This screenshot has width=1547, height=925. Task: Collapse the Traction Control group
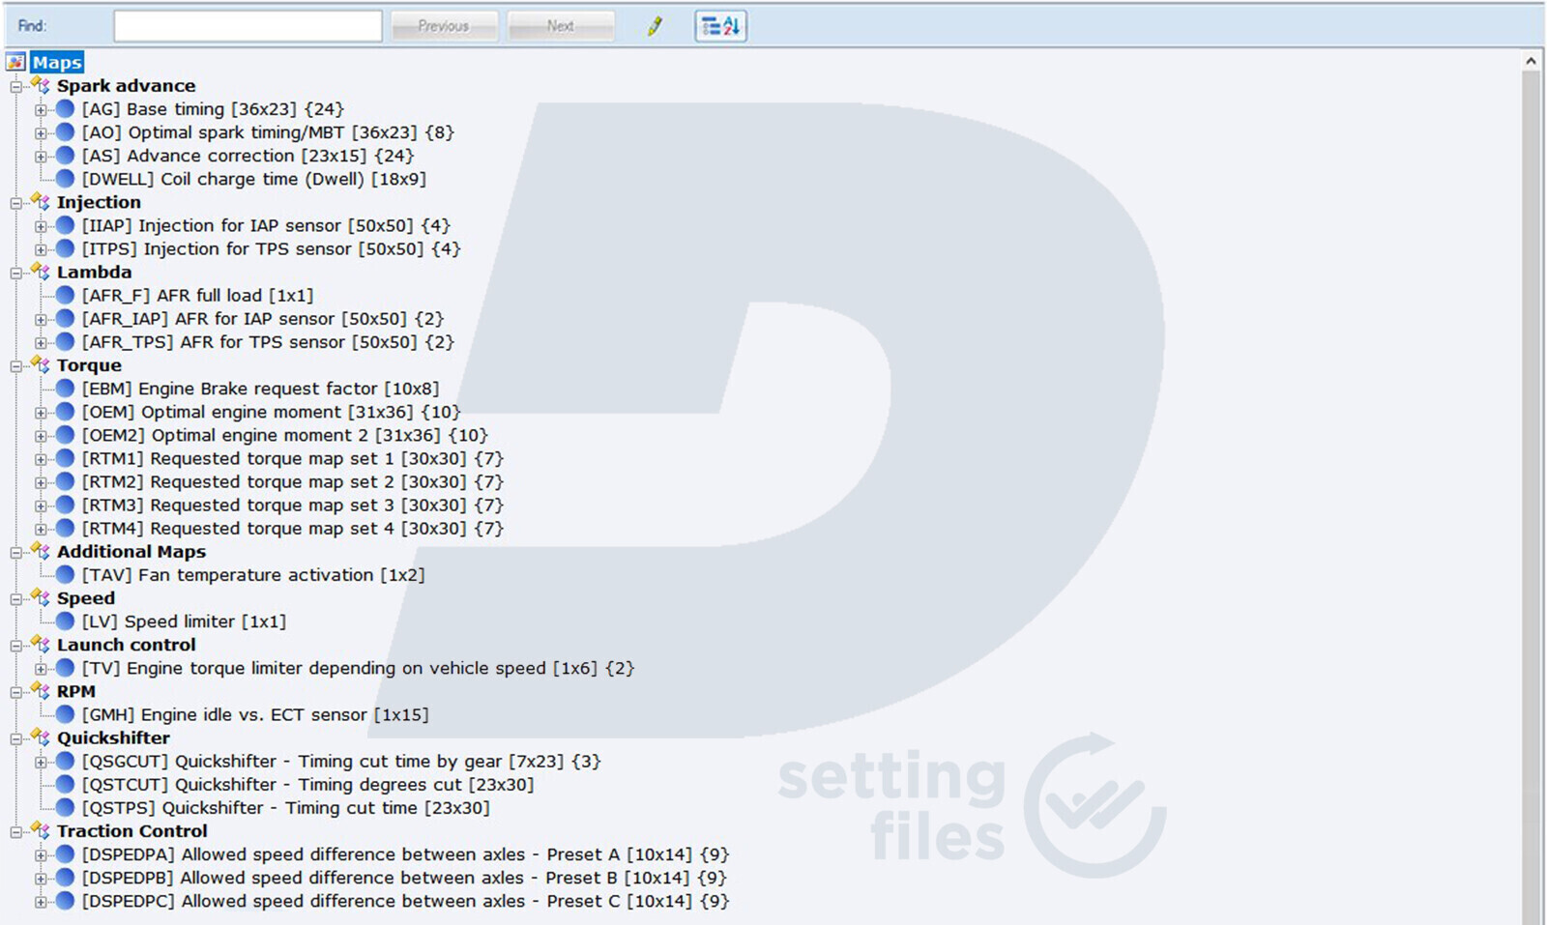click(x=16, y=832)
